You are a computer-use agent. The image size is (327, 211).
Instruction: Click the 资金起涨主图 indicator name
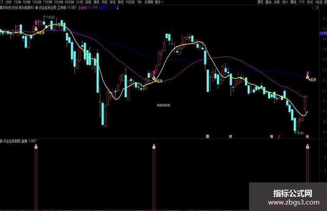pyautogui.click(x=47, y=8)
